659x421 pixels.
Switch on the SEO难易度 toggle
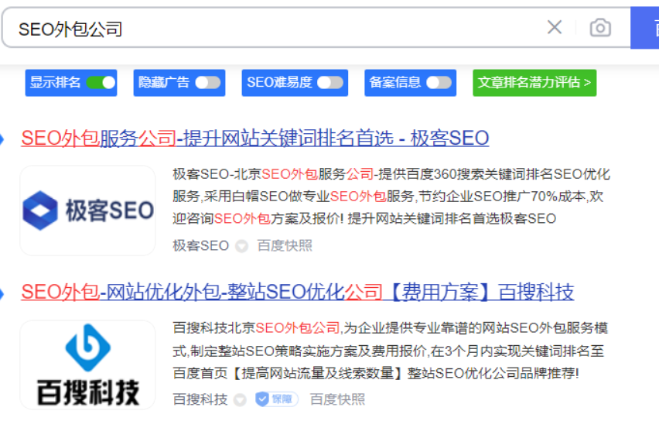(330, 83)
